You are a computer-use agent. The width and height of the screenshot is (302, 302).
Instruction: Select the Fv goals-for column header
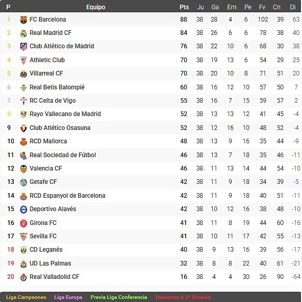coord(262,7)
